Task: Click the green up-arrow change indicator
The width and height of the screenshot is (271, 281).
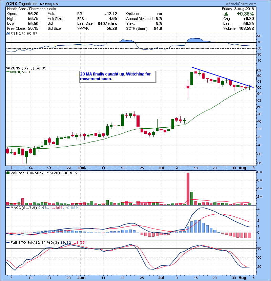Action: (x=226, y=14)
